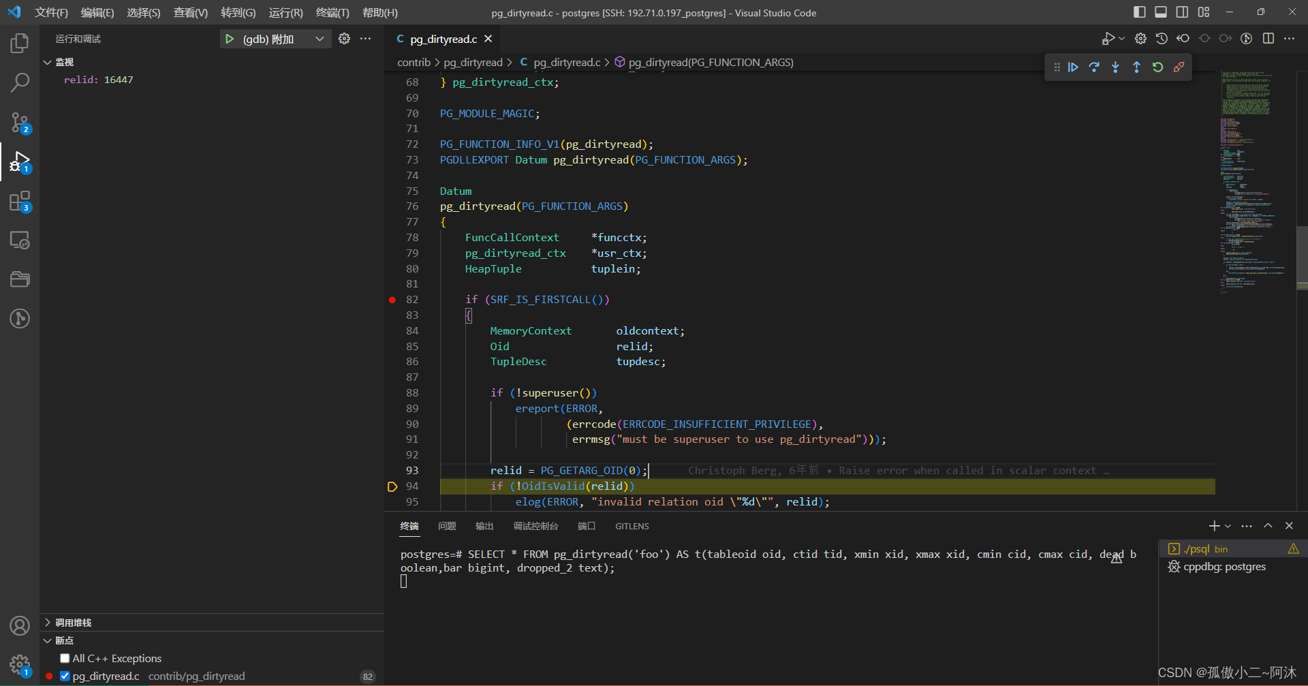Open dropdown arrow next to Run or Debug icon

(1121, 38)
